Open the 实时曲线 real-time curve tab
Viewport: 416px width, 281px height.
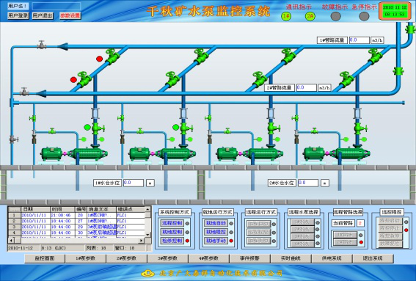[x=291, y=258]
